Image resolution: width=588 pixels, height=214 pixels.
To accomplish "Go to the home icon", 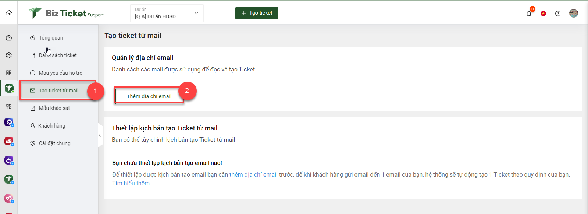I will [9, 13].
